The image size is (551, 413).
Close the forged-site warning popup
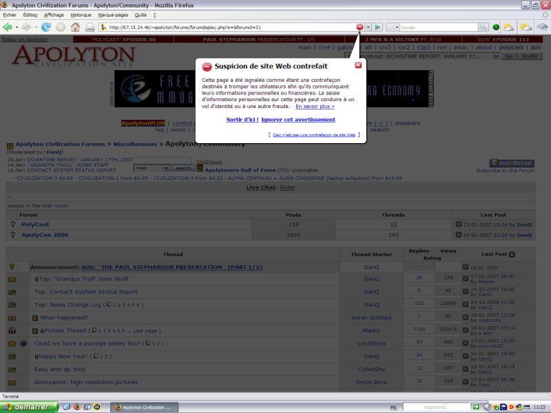coord(358,65)
